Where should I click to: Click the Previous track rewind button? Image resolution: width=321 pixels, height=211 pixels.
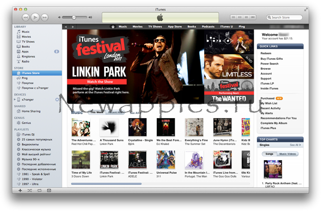26,17
